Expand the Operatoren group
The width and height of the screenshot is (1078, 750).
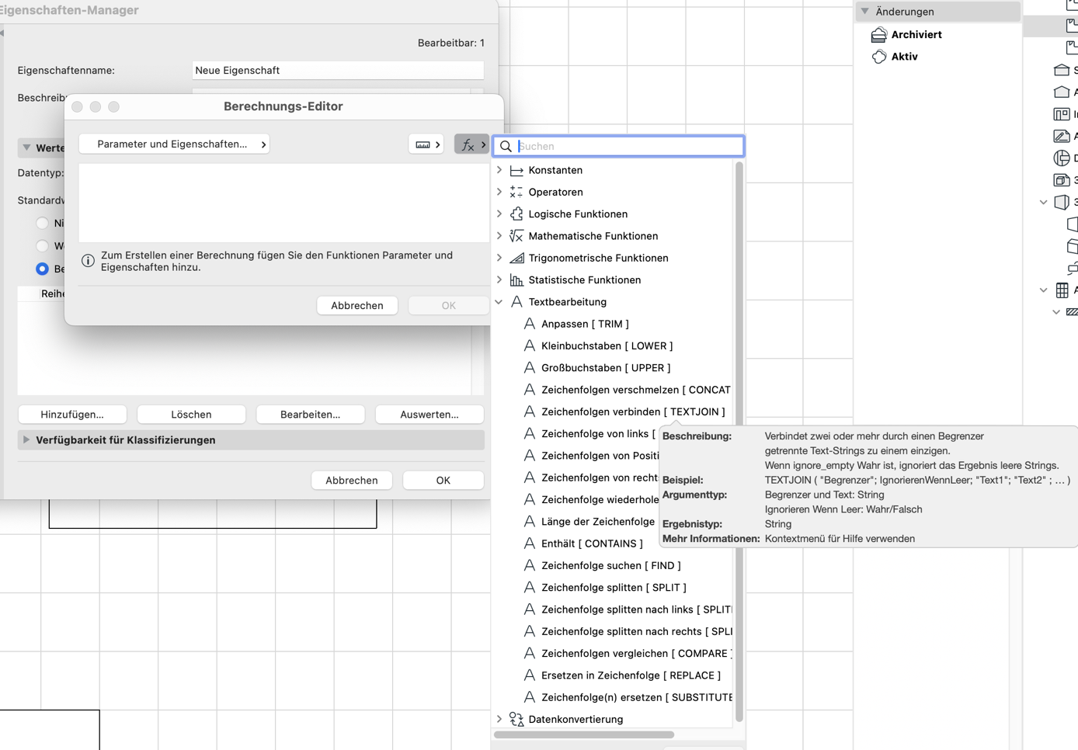[499, 192]
